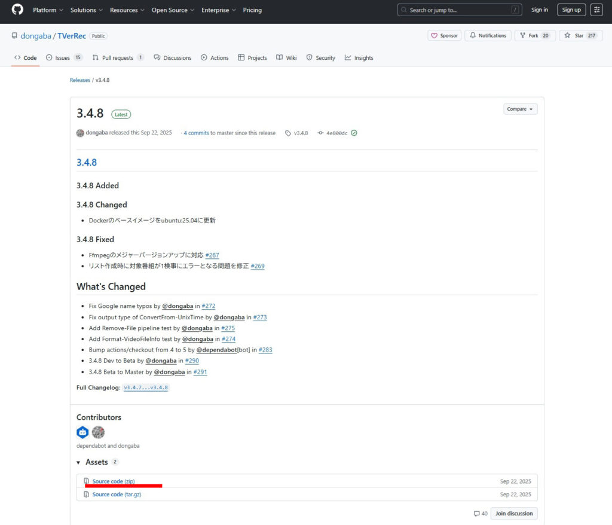Expand the Compare dropdown
Image resolution: width=612 pixels, height=525 pixels.
coord(520,109)
